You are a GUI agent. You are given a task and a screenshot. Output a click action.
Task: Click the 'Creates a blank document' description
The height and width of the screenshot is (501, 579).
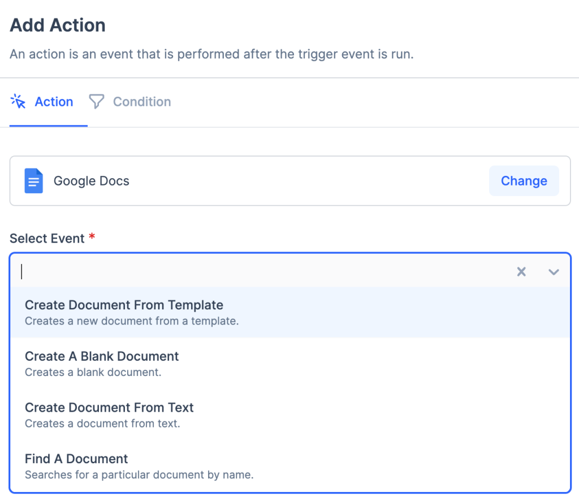pos(93,372)
